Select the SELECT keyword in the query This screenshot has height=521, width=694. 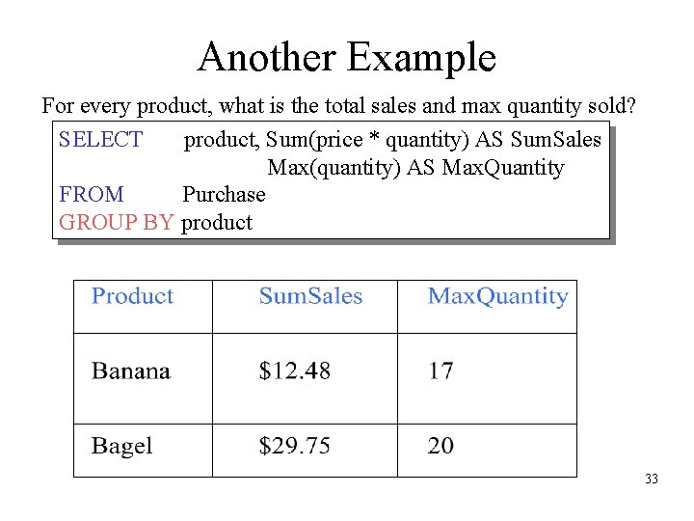[100, 140]
